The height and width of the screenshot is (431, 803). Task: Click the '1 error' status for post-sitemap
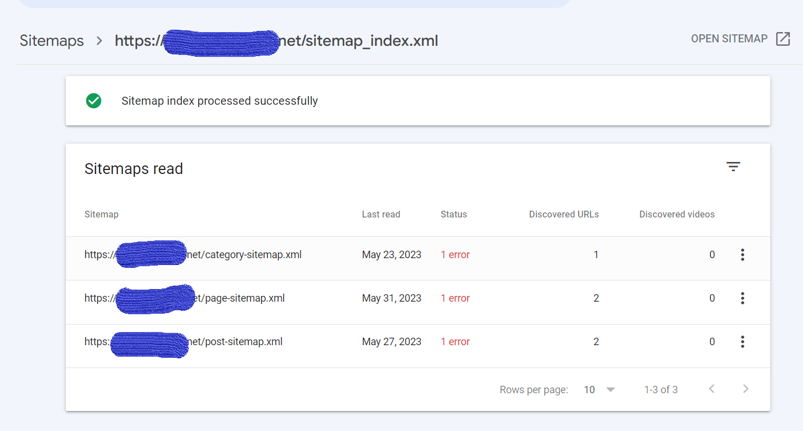tap(455, 342)
